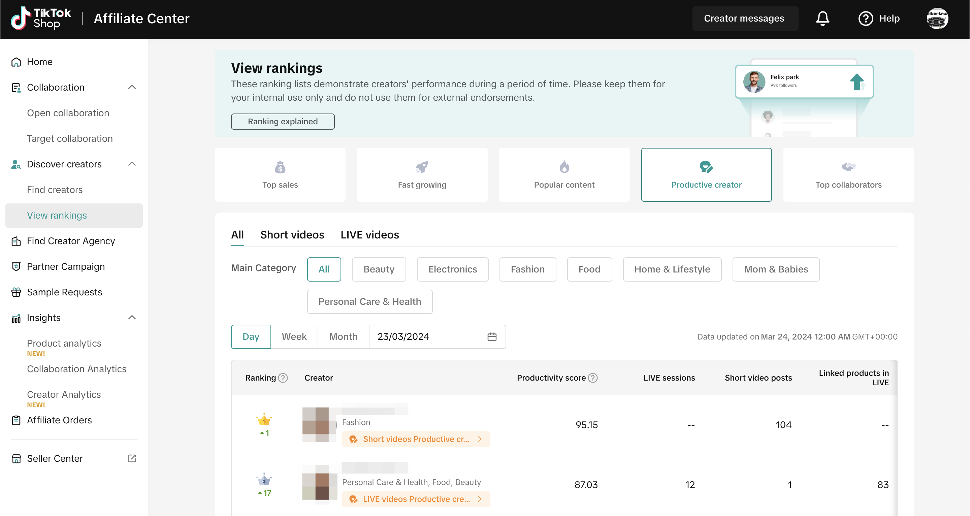The image size is (970, 516).
Task: Click Ranking column info question icon
Action: click(x=283, y=378)
